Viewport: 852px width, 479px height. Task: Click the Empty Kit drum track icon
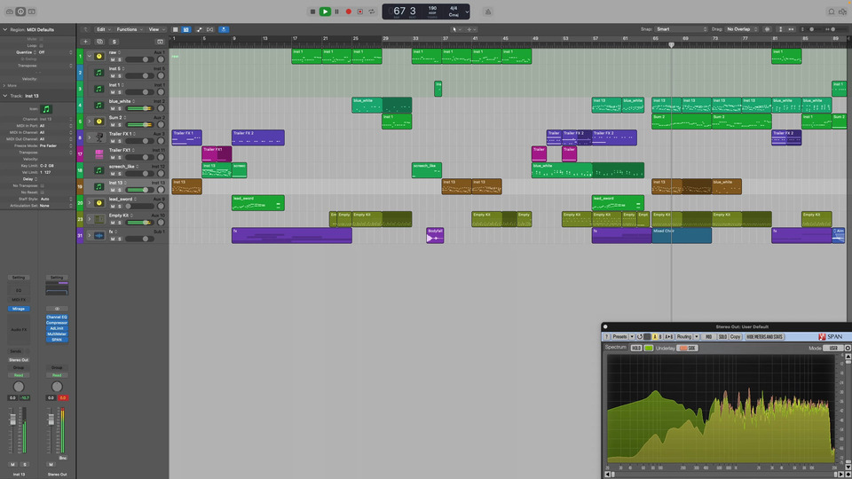pyautogui.click(x=99, y=219)
